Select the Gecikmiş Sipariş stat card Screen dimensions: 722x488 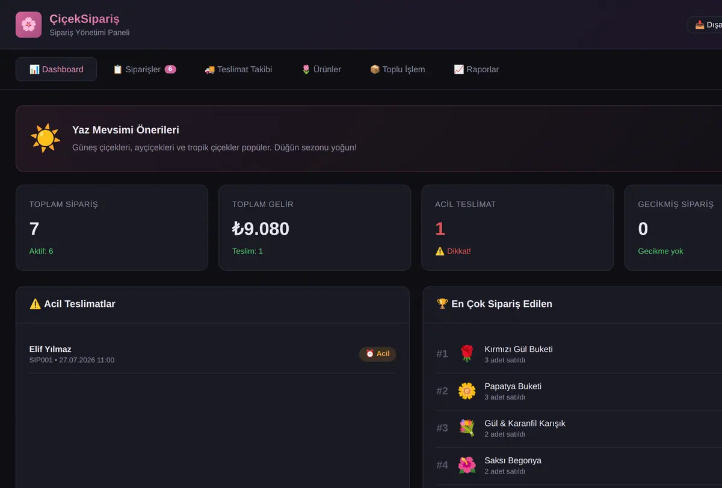click(673, 227)
